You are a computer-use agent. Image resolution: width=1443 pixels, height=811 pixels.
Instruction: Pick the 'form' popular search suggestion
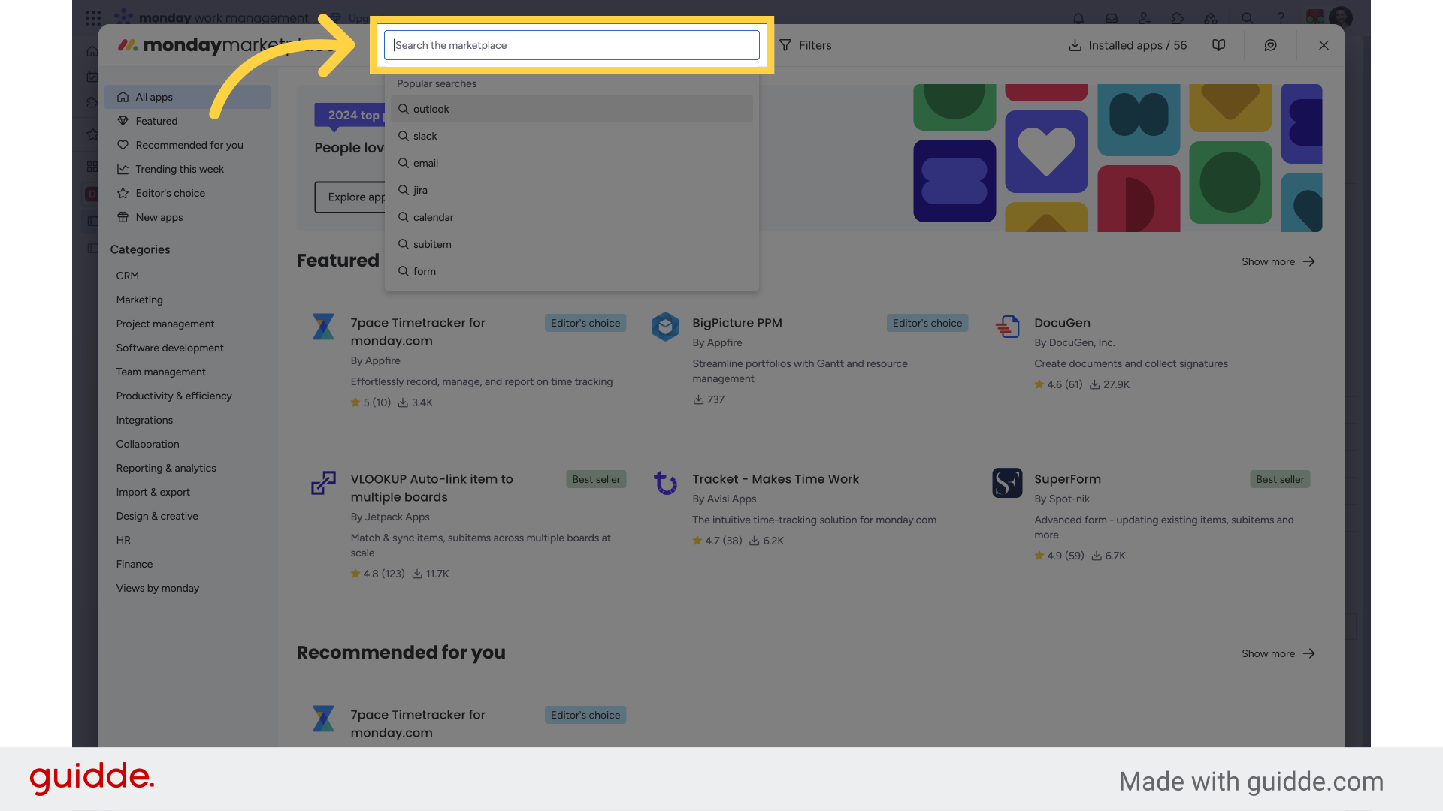tap(571, 271)
